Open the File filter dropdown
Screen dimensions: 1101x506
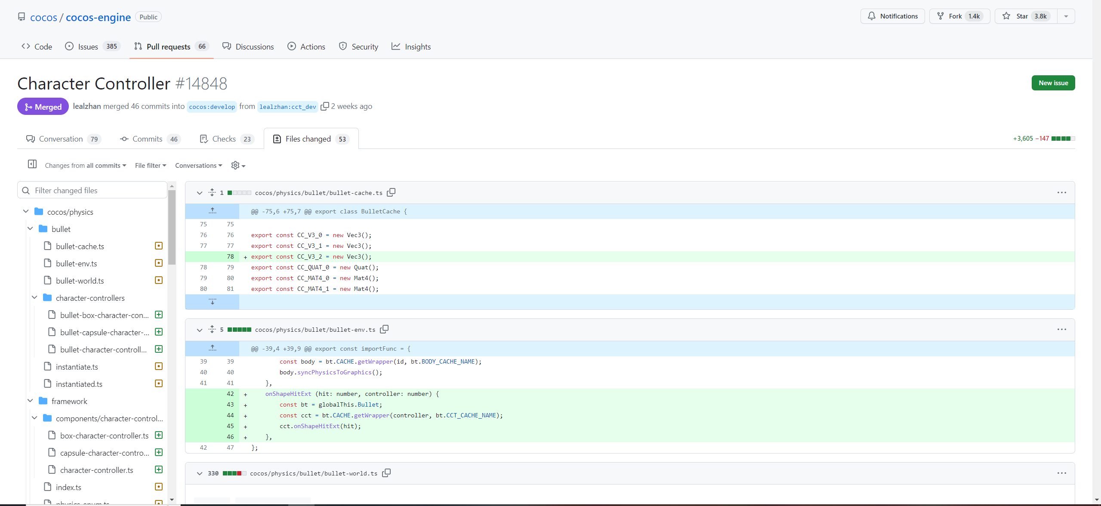150,166
